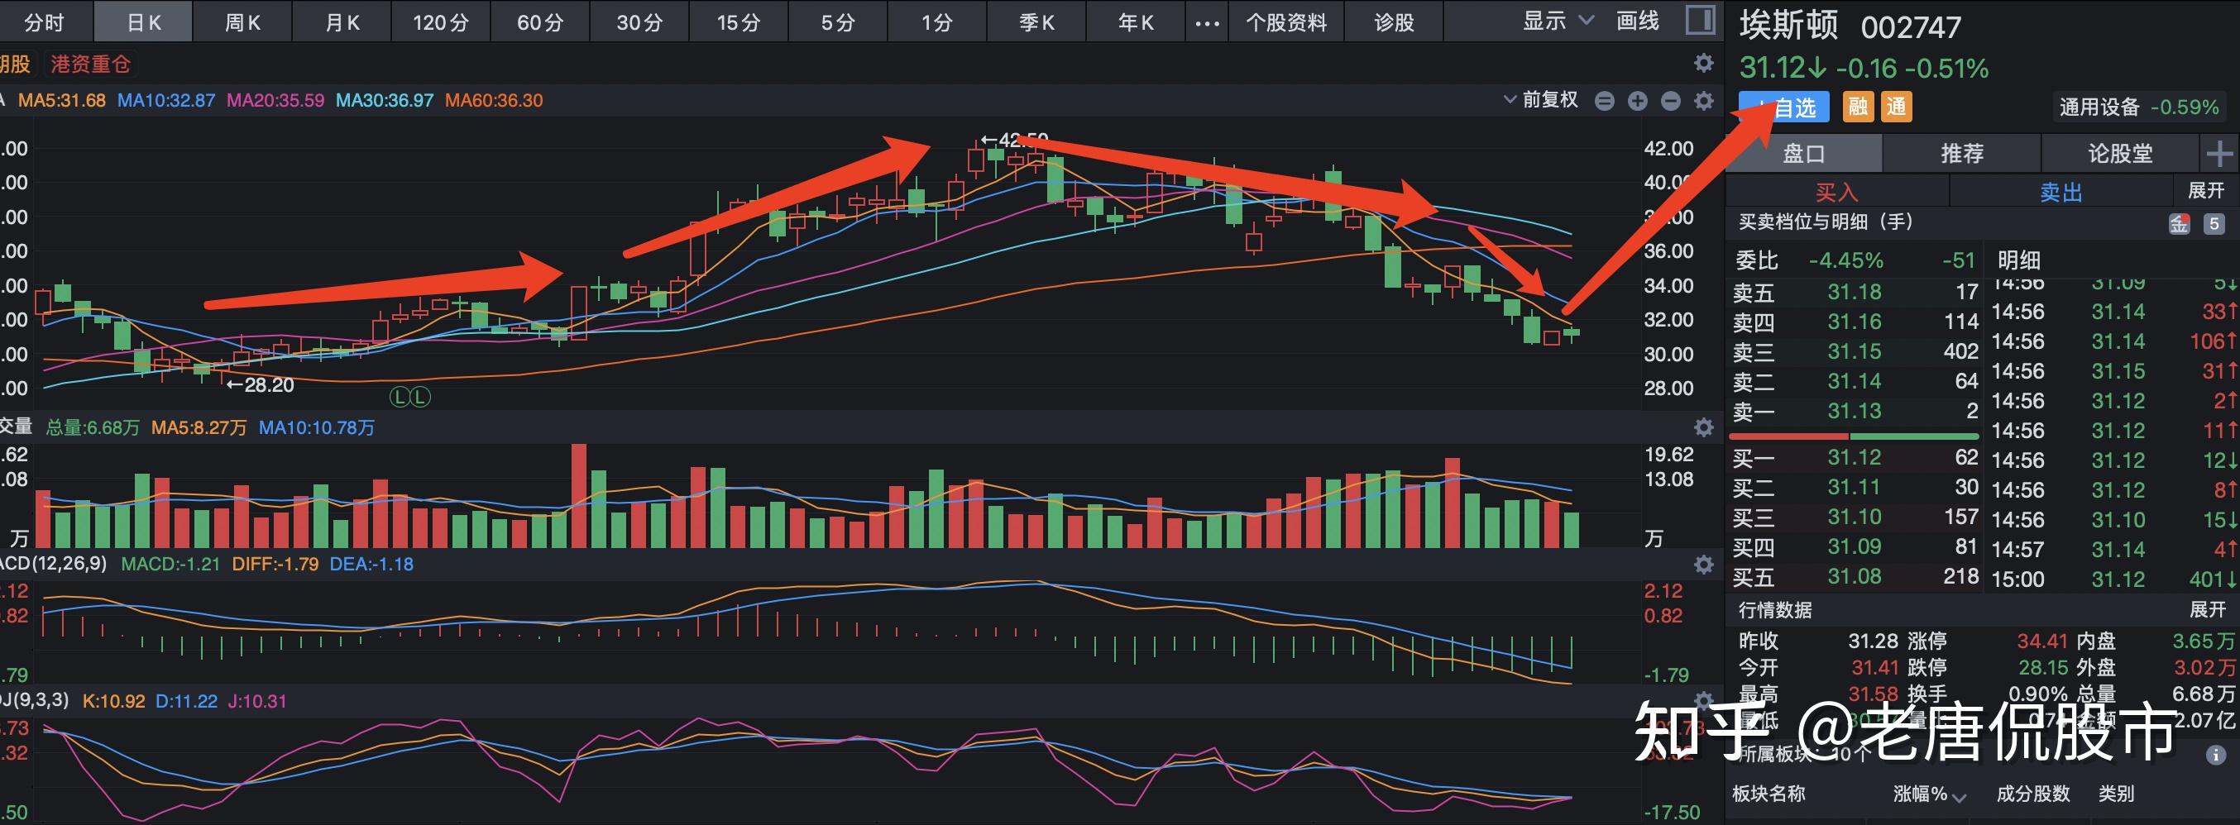Click the info icon near 所属板块

point(2216,755)
